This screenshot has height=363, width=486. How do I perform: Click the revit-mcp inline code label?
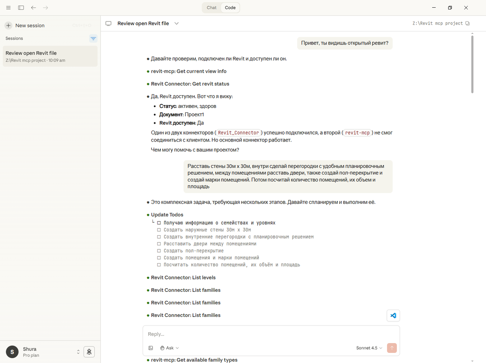pos(358,133)
